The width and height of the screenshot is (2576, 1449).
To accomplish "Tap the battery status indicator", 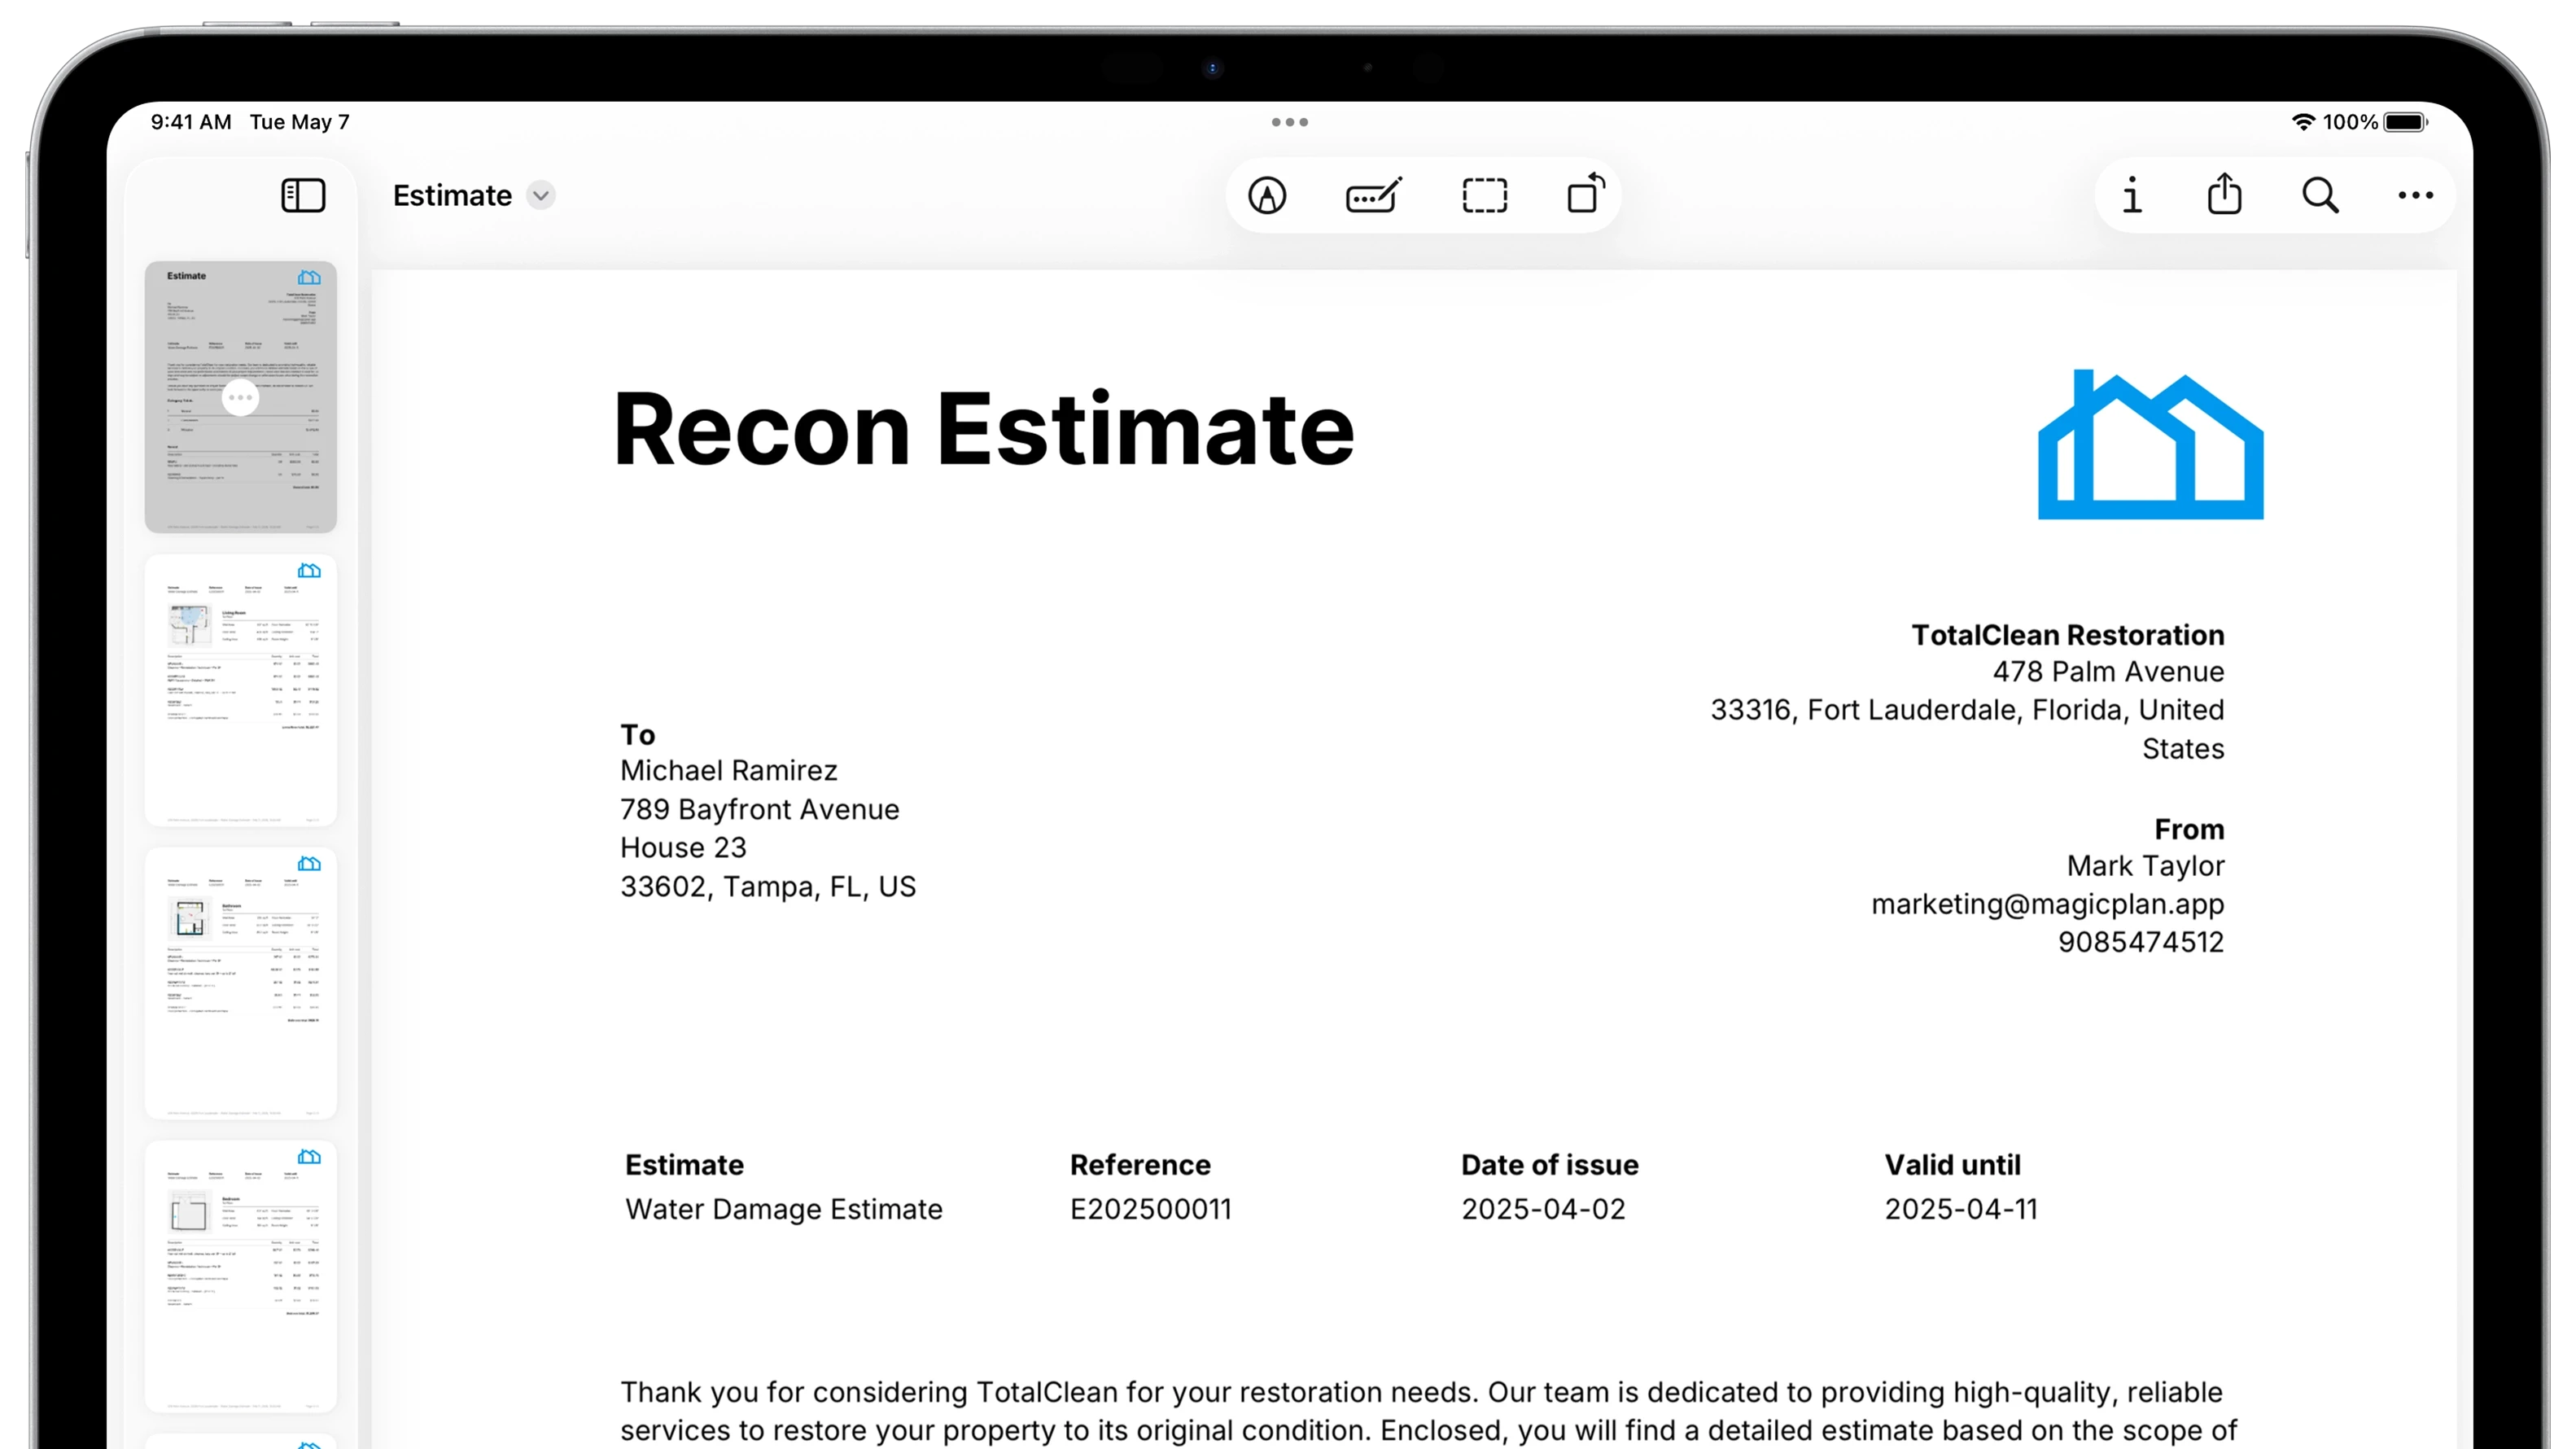I will click(2404, 122).
